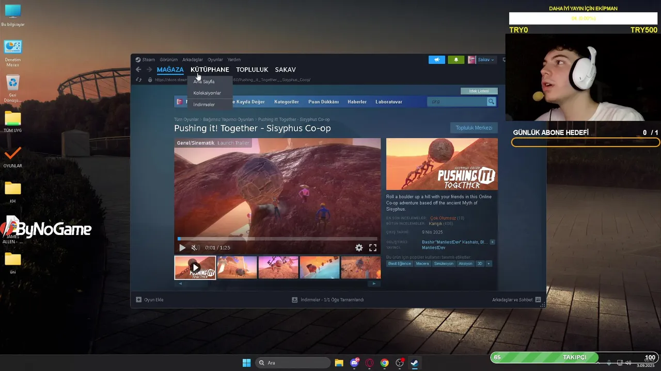Screen dimensions: 661x371
Task: Go back with Steam's left arrow
Action: [138, 70]
